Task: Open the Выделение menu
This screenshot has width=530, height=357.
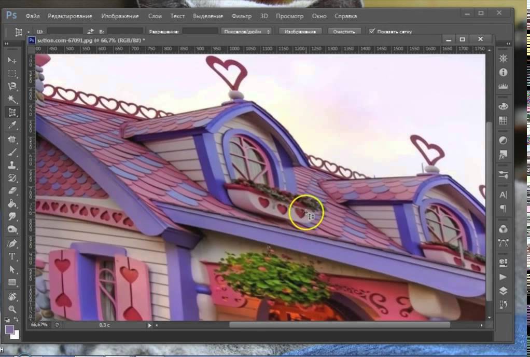Action: pyautogui.click(x=208, y=16)
